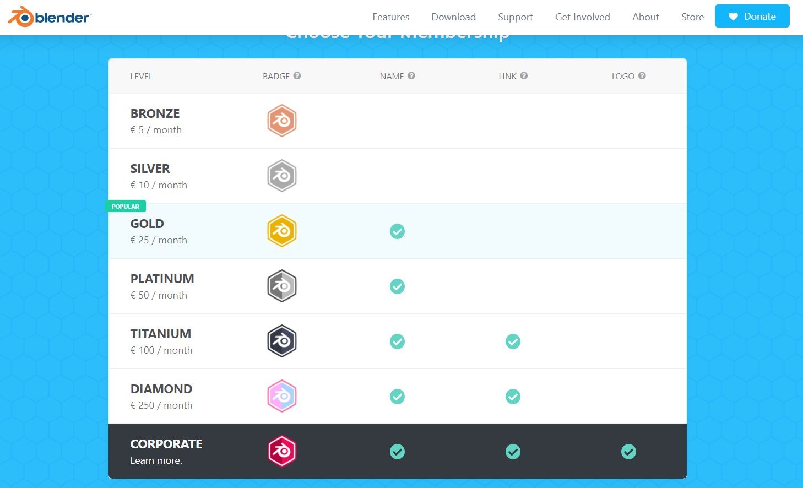Image resolution: width=803 pixels, height=488 pixels.
Task: Click the Silver membership badge icon
Action: [x=282, y=176]
